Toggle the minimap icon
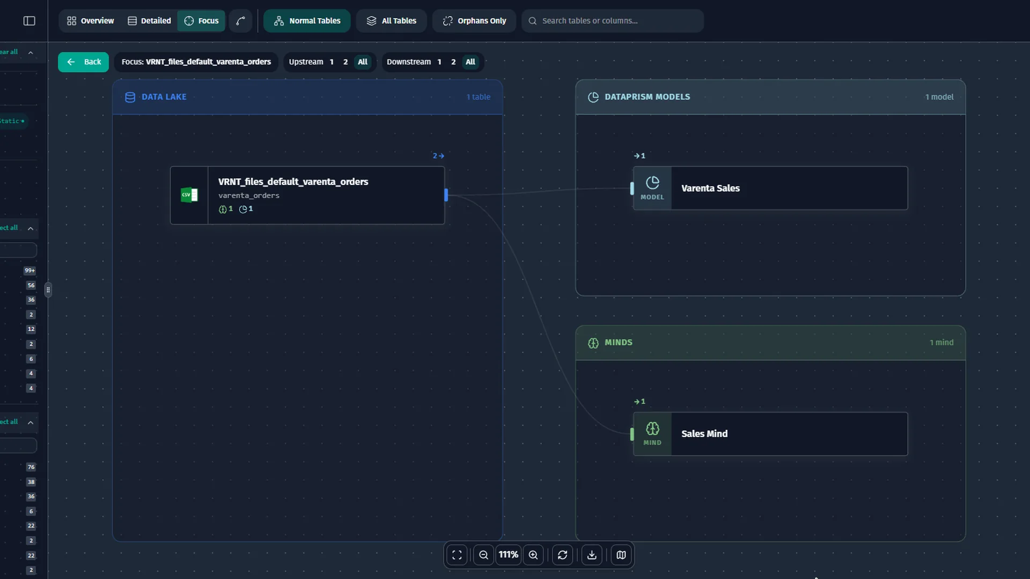1030x579 pixels. pyautogui.click(x=621, y=555)
